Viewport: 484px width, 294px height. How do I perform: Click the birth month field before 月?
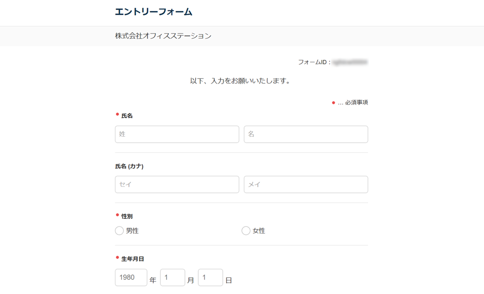pyautogui.click(x=172, y=278)
